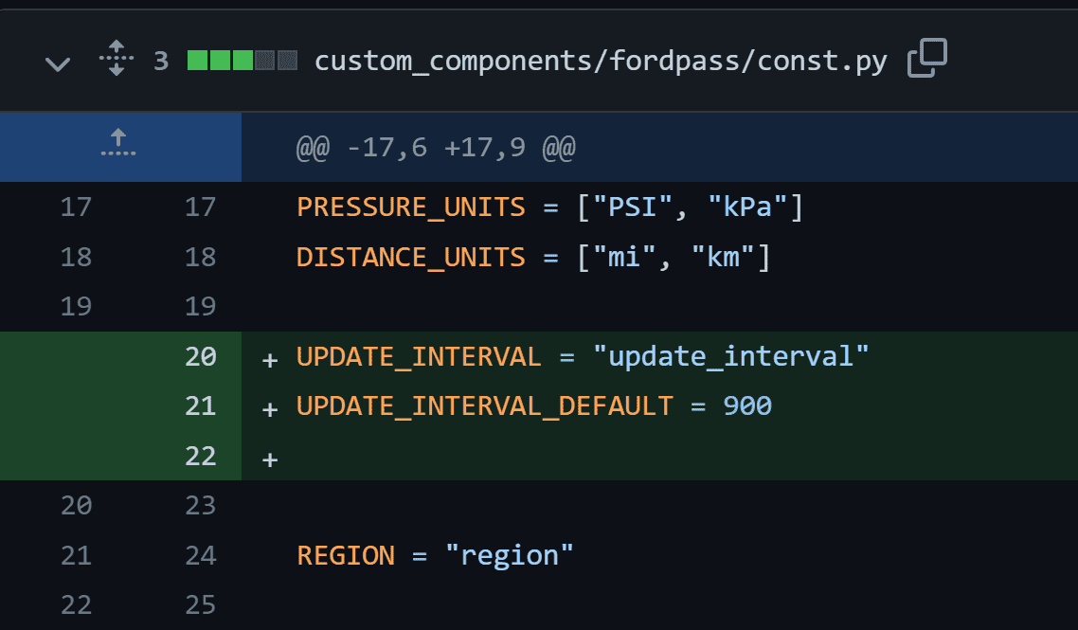Select original line number 17
Screen dimensions: 1078x630
click(x=76, y=207)
